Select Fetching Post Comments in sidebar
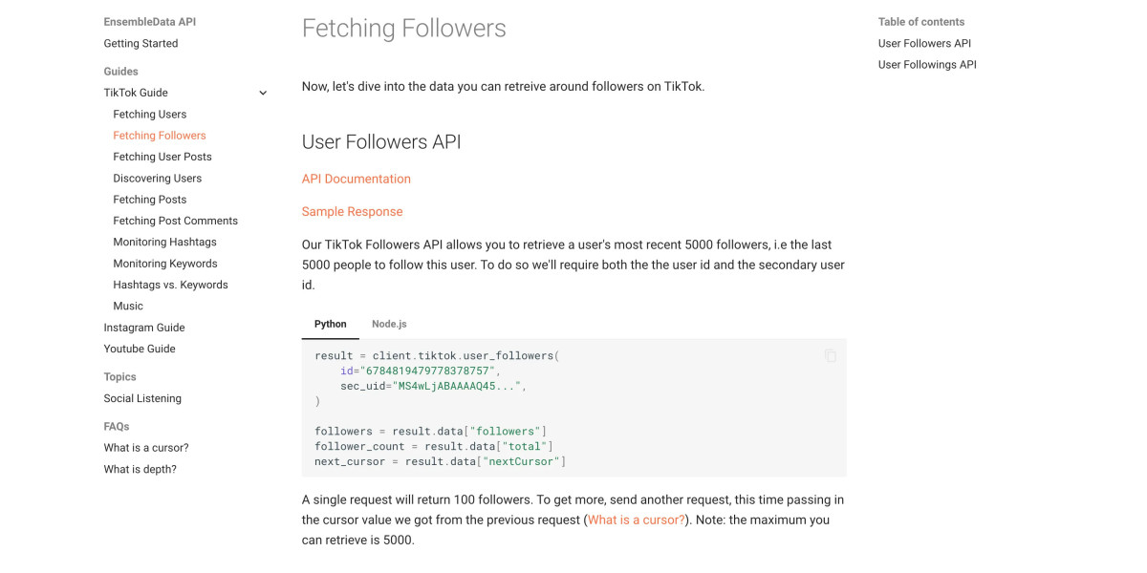This screenshot has height=573, width=1147. [x=176, y=220]
